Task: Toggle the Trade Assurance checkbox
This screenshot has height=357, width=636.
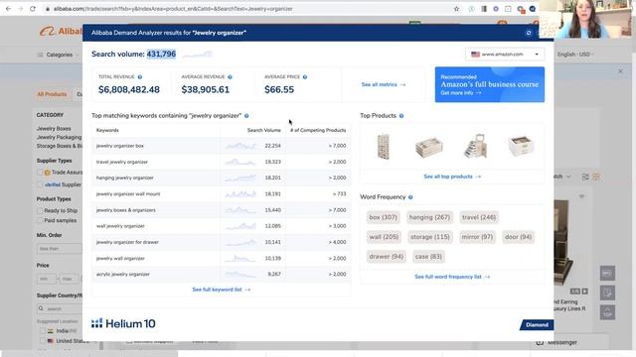Action: tap(40, 173)
